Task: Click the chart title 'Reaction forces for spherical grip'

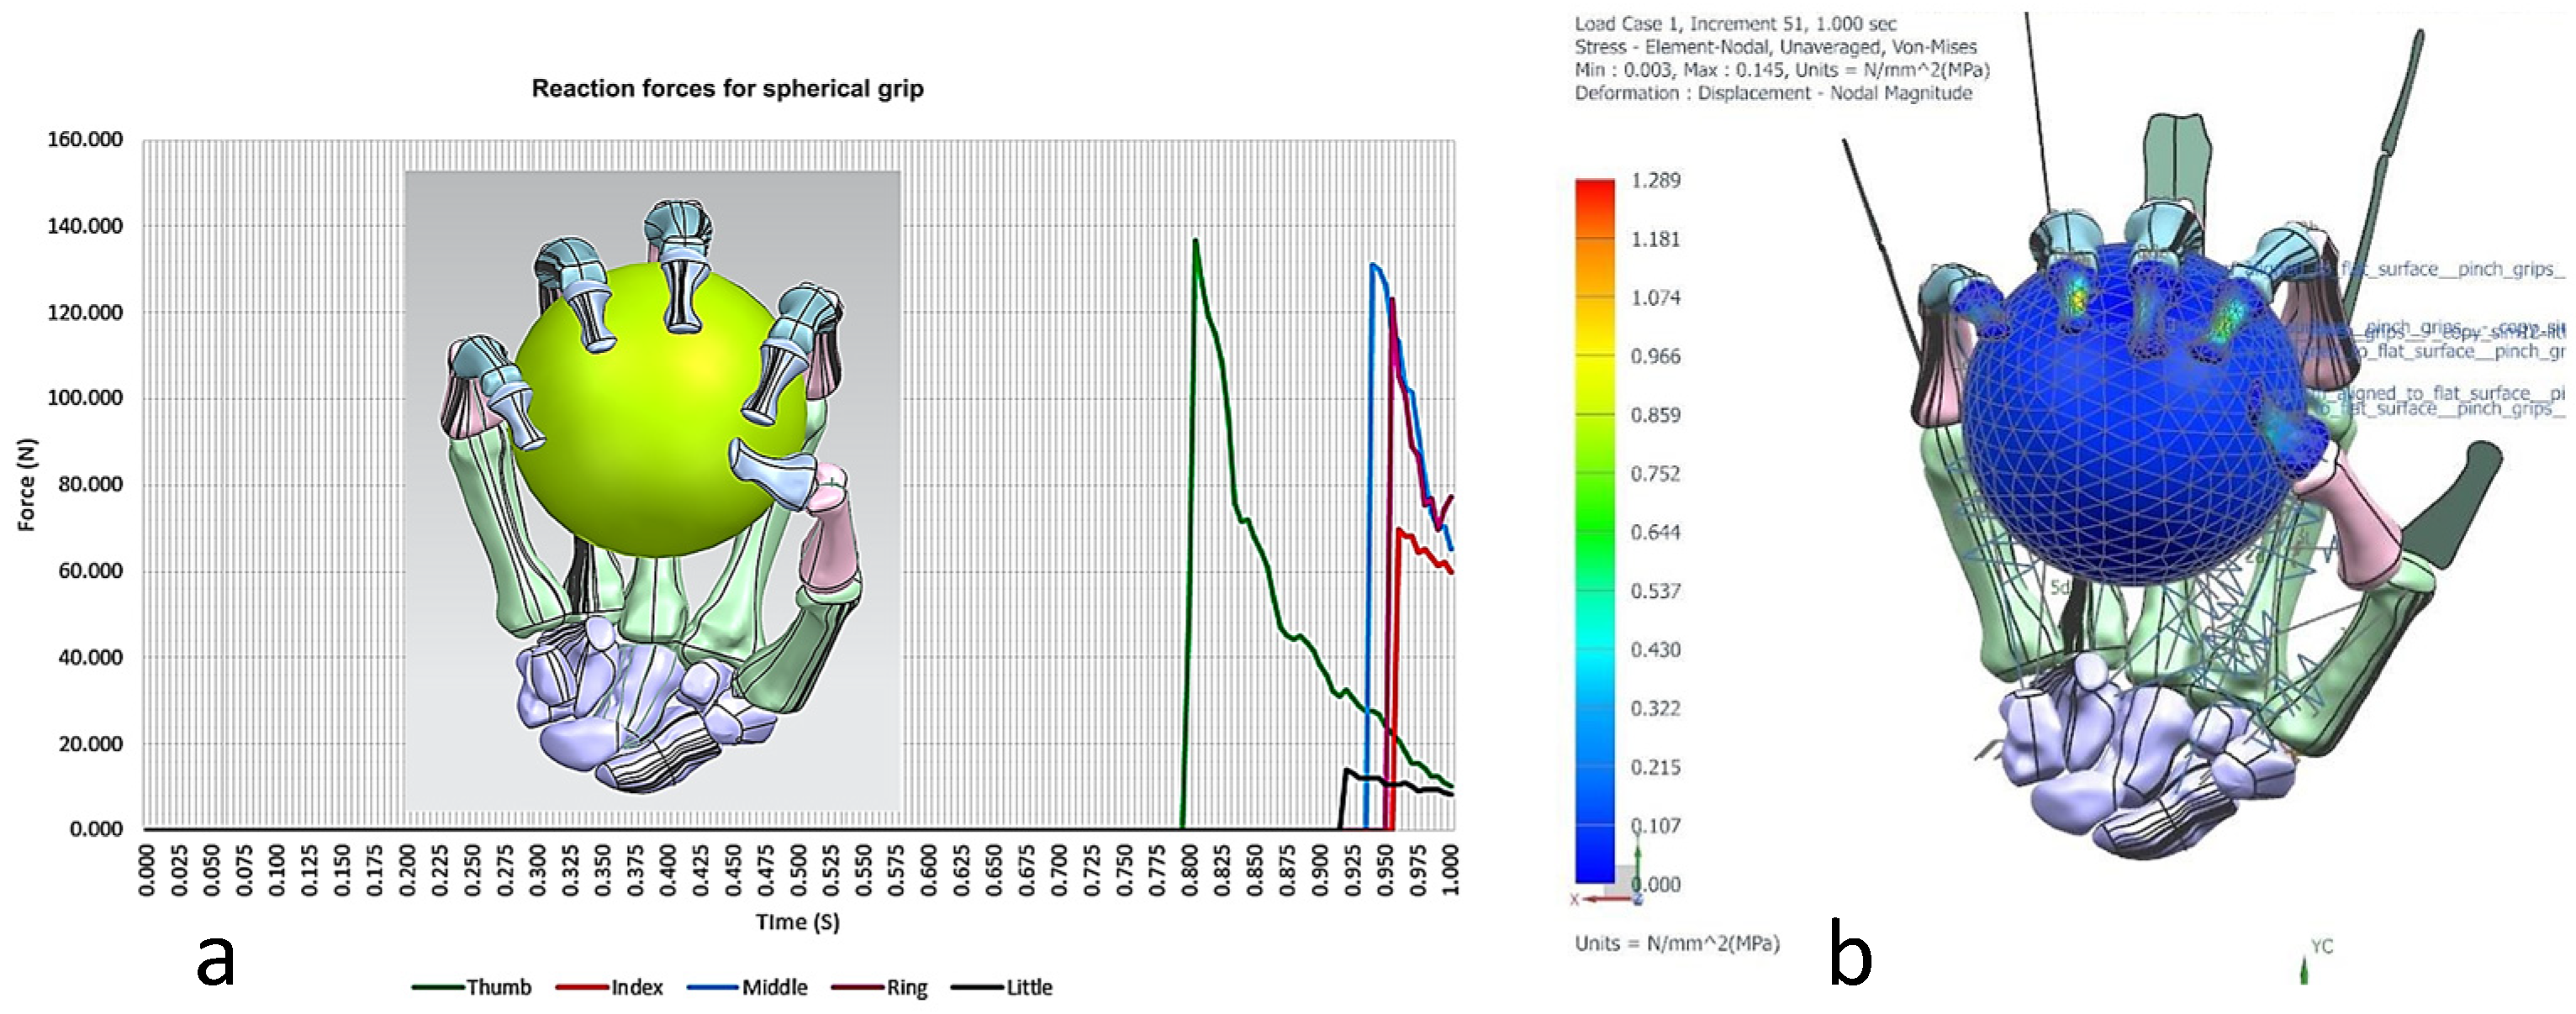Action: click(727, 89)
